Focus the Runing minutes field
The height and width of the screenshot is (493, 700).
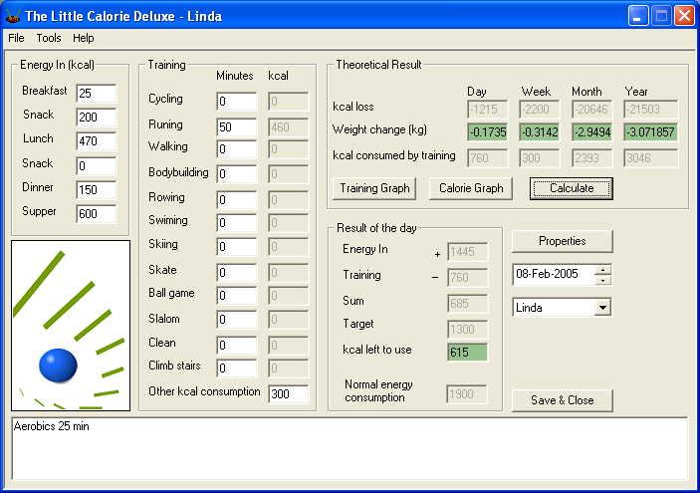coord(237,127)
